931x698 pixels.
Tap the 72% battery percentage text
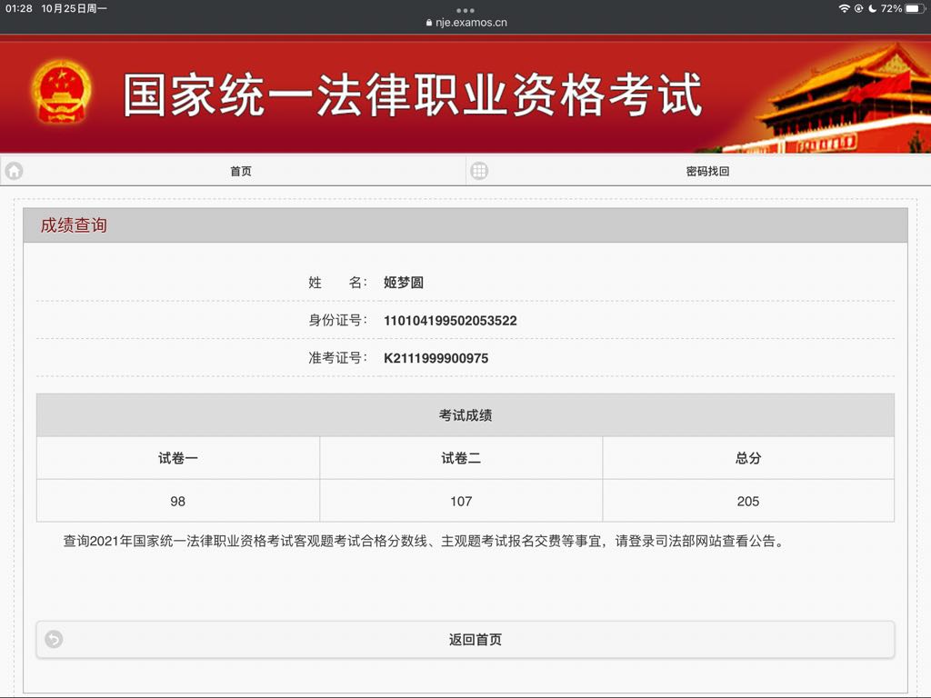tap(891, 8)
